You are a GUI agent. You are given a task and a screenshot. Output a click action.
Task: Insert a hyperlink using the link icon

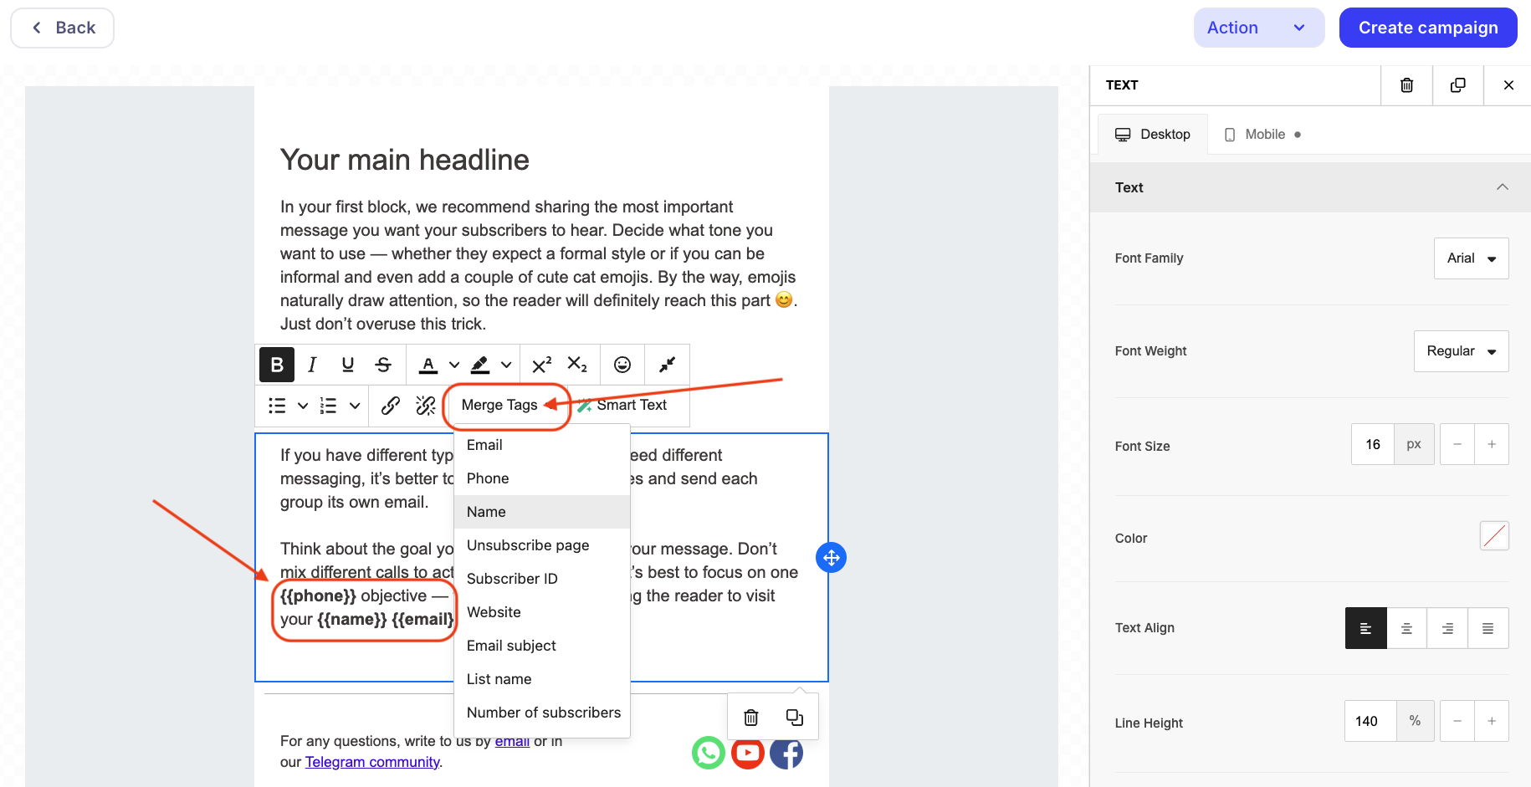[x=390, y=406]
